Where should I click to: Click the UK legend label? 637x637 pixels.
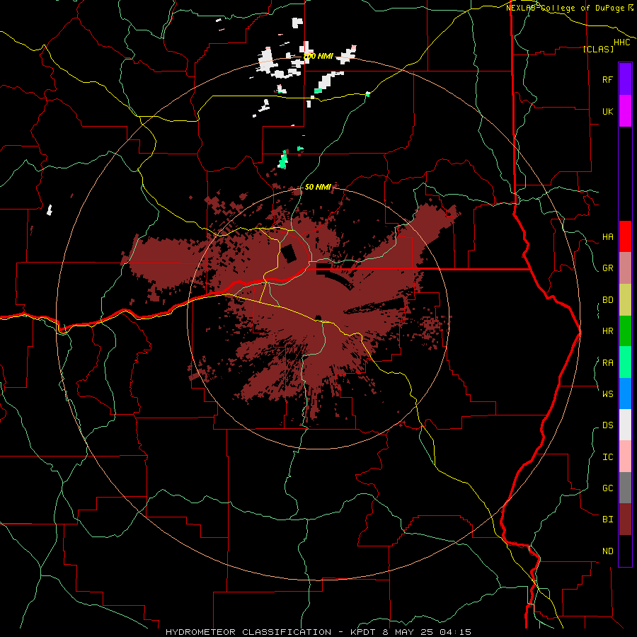pos(607,111)
